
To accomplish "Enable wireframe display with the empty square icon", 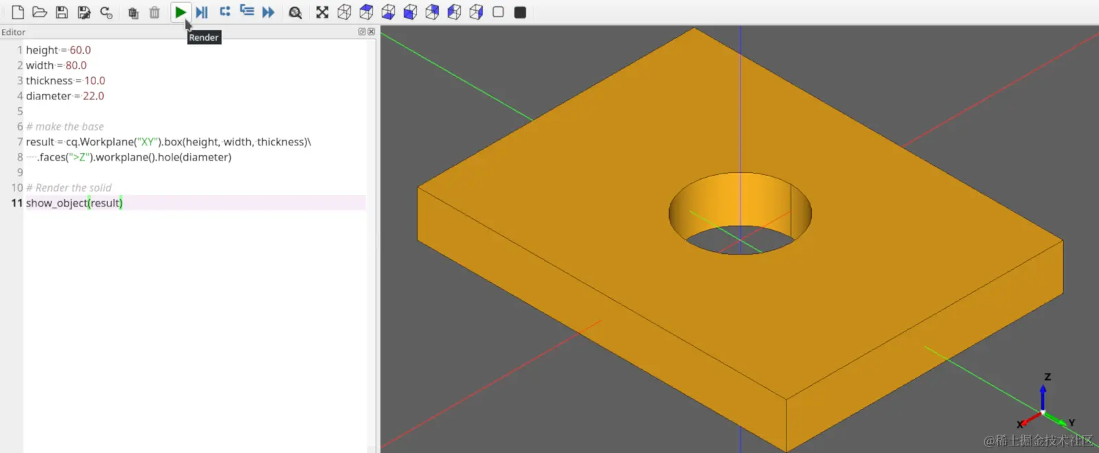I will tap(498, 12).
